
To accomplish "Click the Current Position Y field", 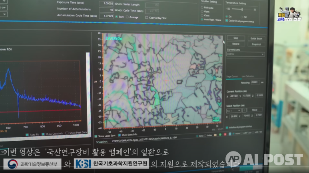I will pos(247,96).
